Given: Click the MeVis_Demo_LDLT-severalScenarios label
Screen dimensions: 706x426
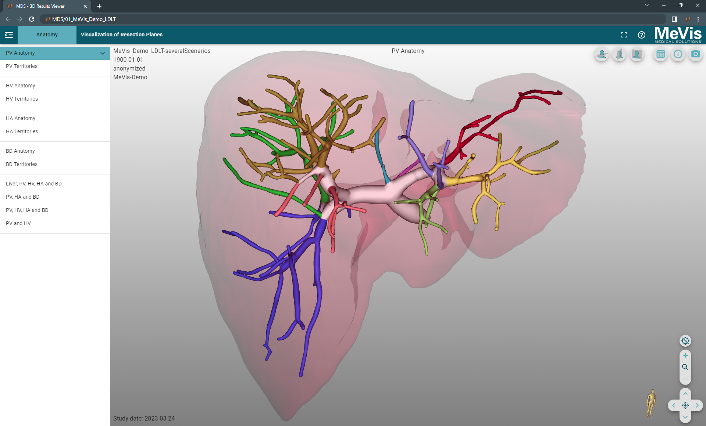Looking at the screenshot, I should tap(162, 51).
